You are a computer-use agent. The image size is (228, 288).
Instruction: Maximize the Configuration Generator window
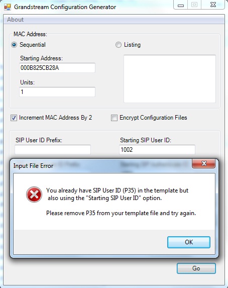[194, 5]
